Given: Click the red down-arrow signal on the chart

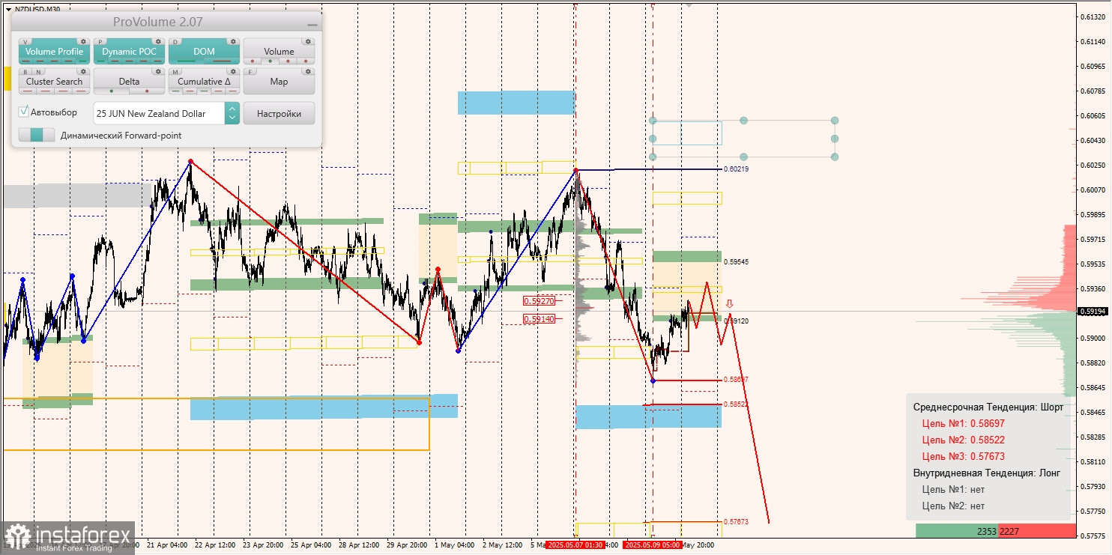Looking at the screenshot, I should [x=729, y=304].
